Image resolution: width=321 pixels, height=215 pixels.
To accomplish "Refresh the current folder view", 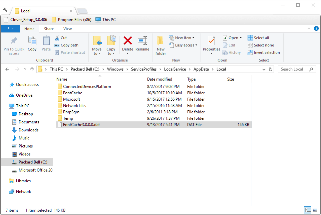I will tap(271, 69).
